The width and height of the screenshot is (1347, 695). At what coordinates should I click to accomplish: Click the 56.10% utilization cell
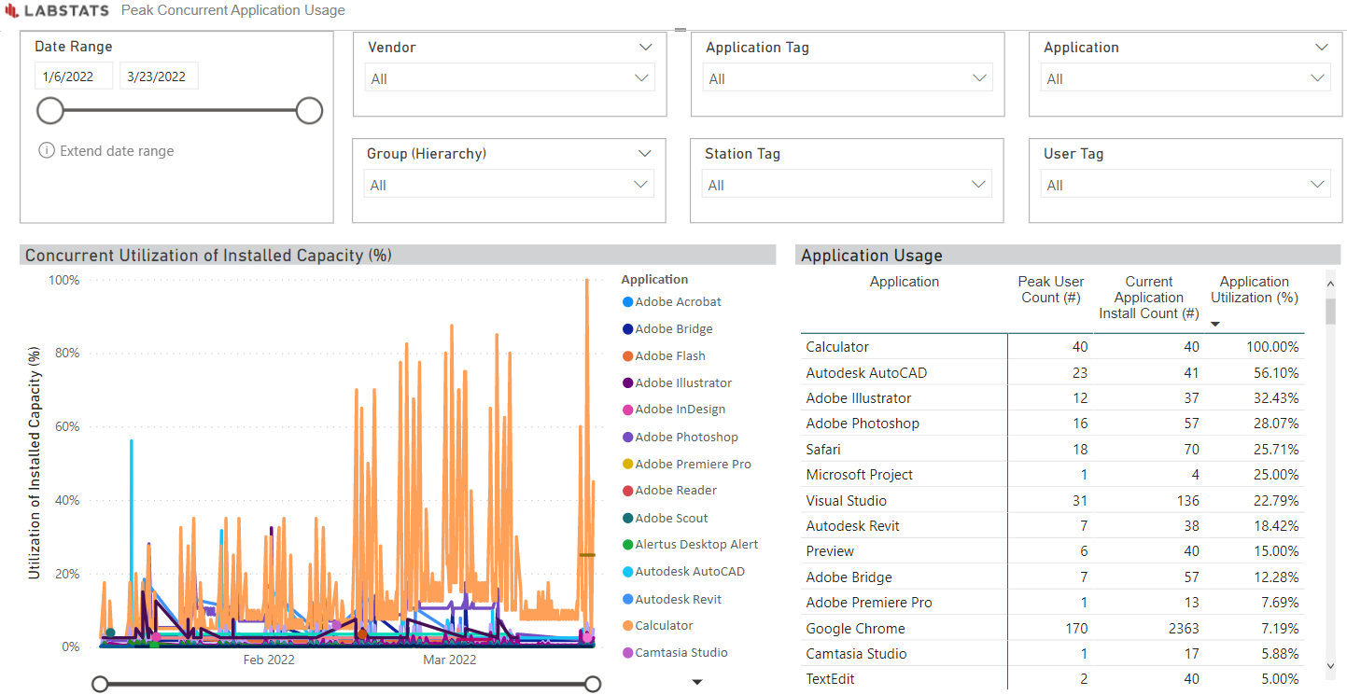pos(1276,372)
